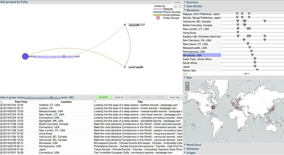Open magnifier icon for Hong Kong ad row

1,133
